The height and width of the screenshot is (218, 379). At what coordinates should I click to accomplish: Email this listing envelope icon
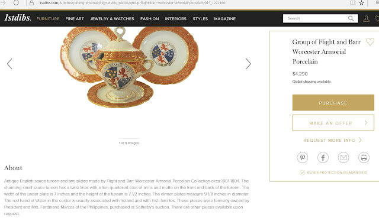tap(343, 158)
